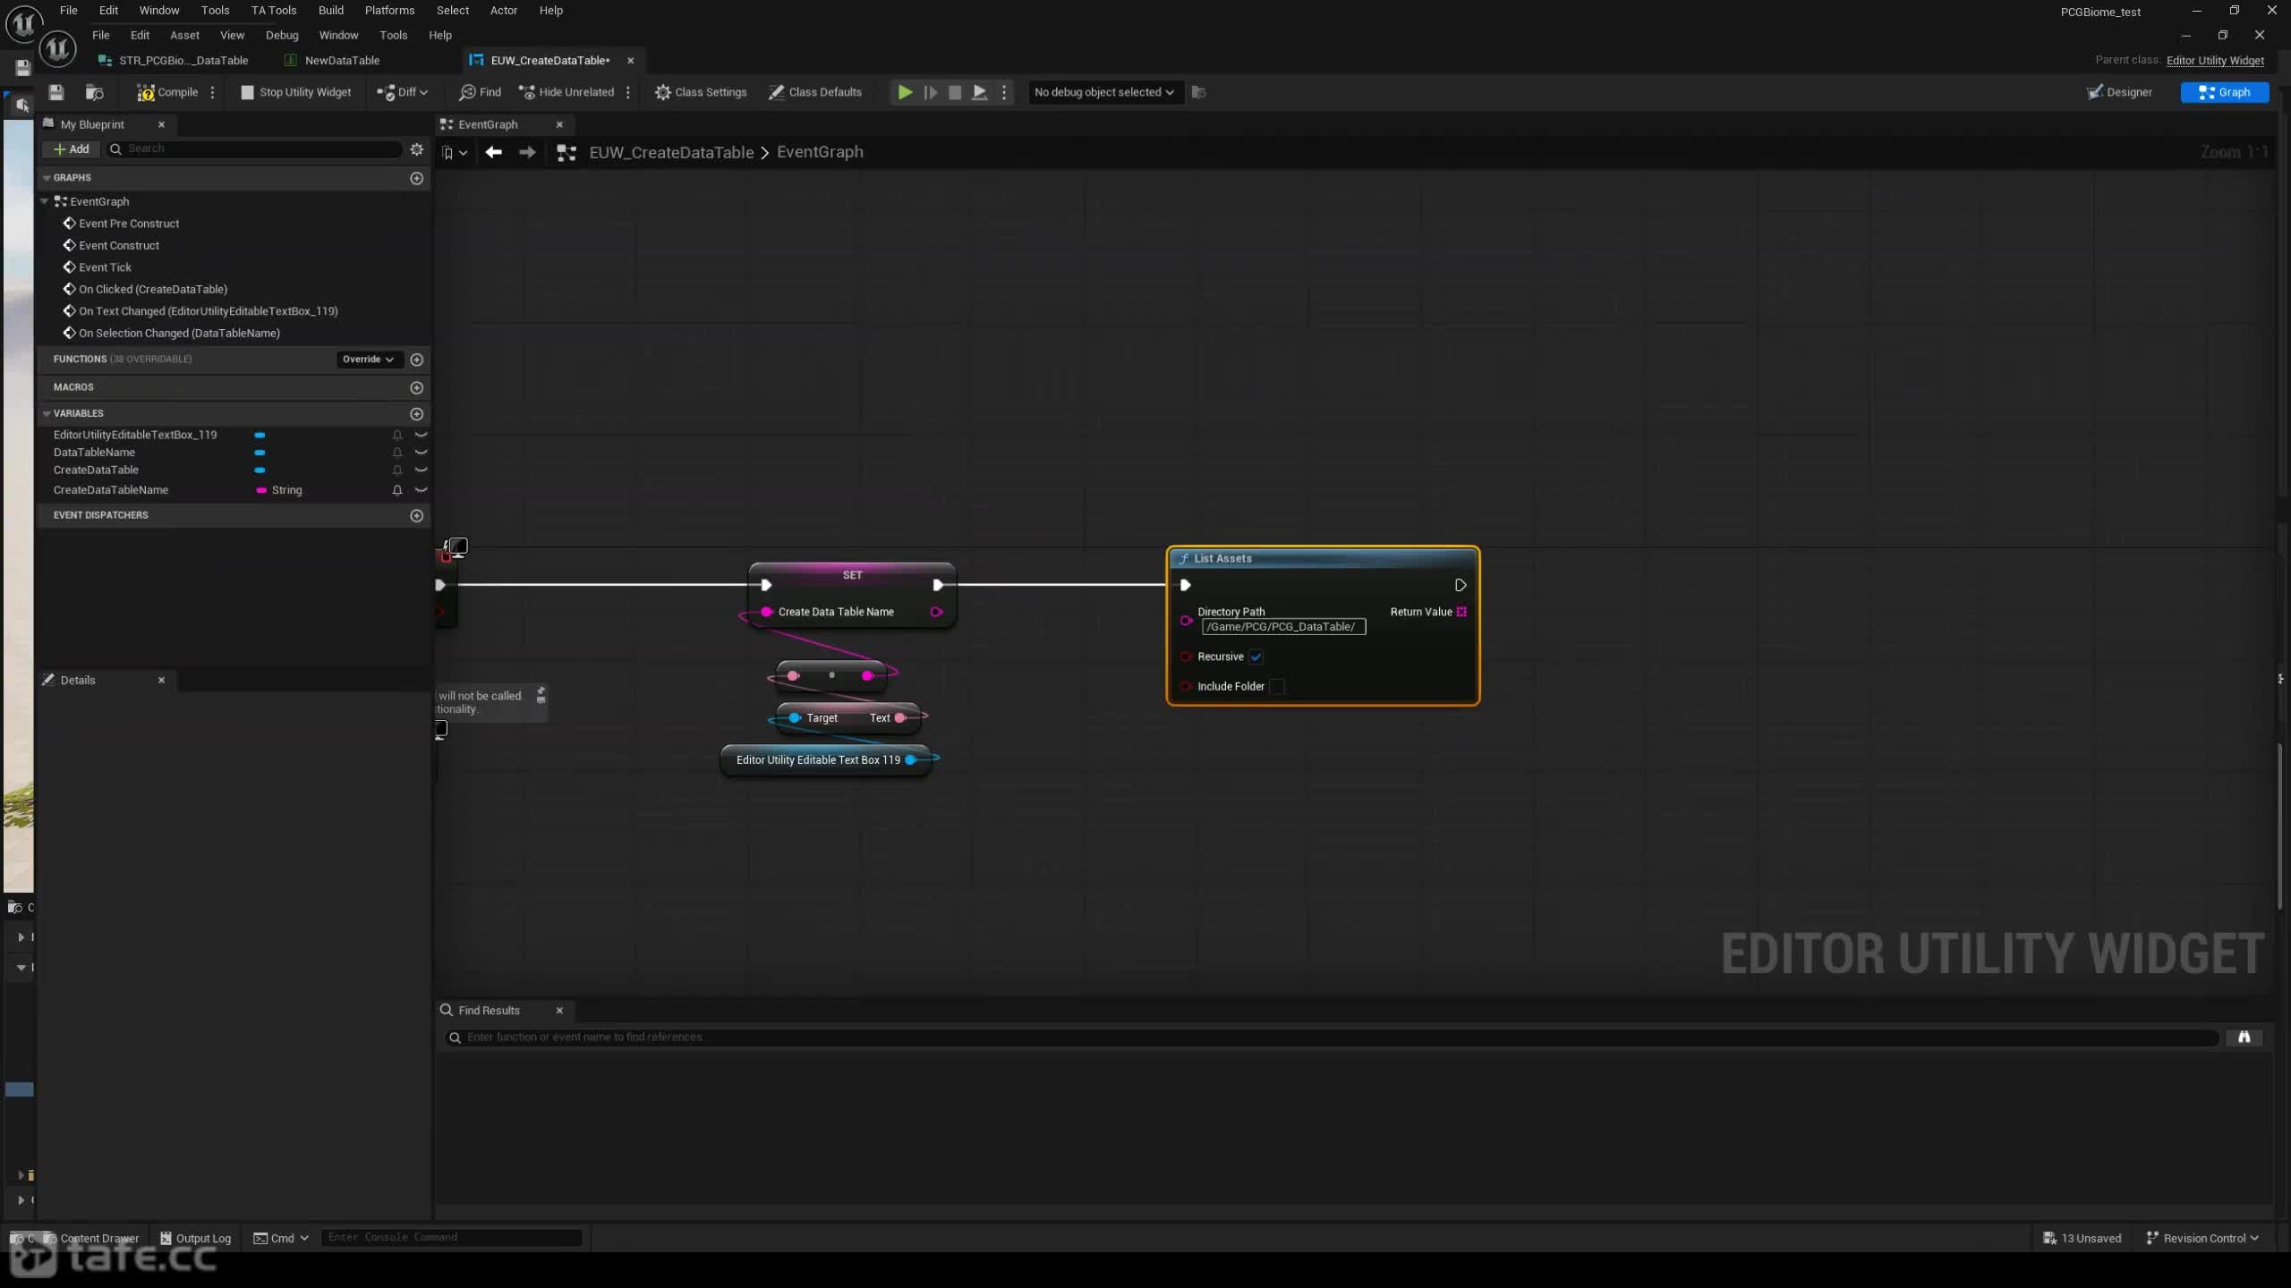Add new function with plus icon
2291x1288 pixels.
(x=416, y=360)
